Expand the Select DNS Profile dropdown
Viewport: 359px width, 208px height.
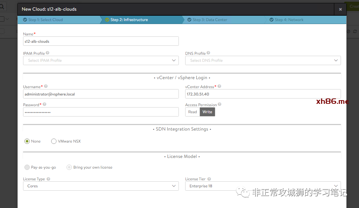click(x=263, y=60)
